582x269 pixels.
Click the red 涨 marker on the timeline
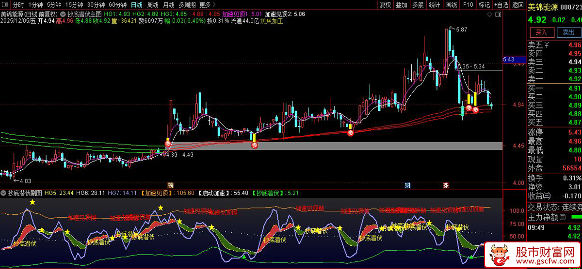click(446, 185)
